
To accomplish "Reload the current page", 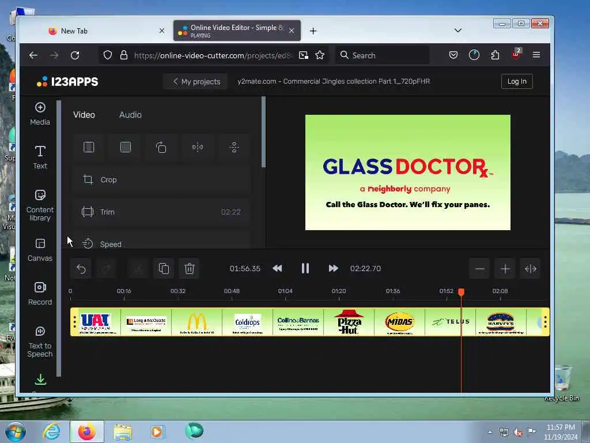I will (x=75, y=55).
